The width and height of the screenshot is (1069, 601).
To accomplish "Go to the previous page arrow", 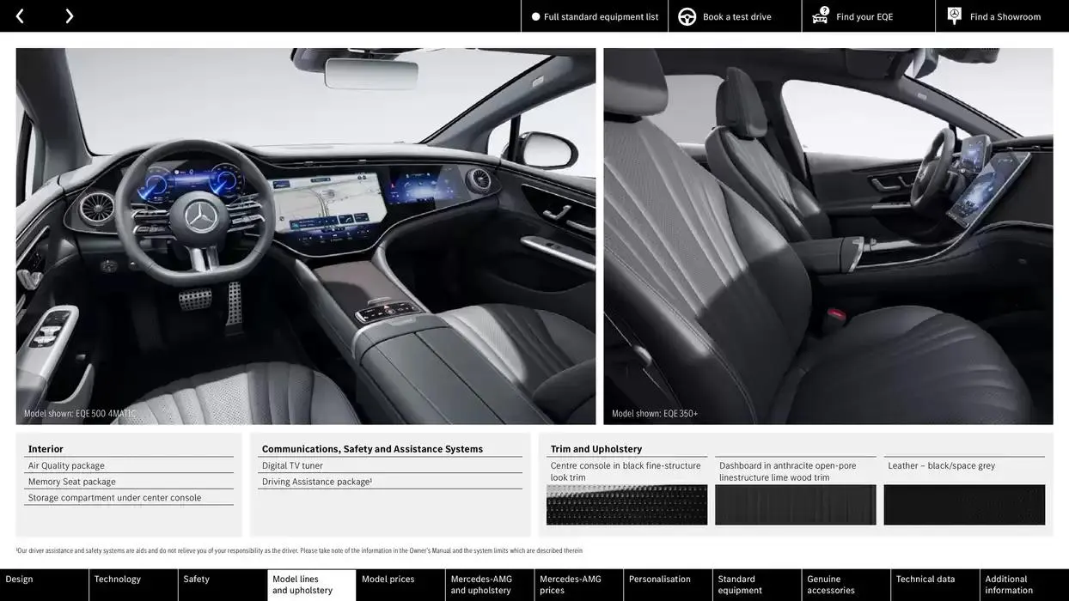I will [20, 16].
